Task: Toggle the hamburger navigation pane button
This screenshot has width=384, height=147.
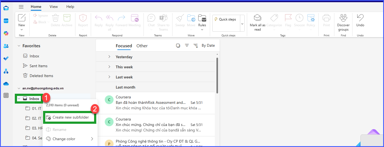Action: [x=21, y=7]
